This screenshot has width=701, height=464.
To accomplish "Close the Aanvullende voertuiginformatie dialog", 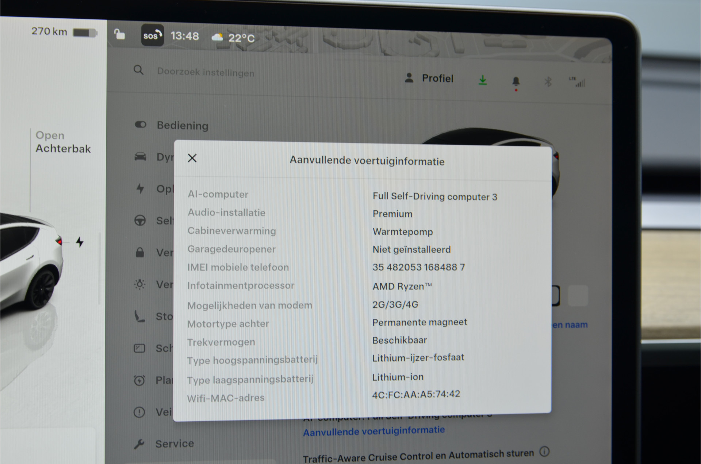I will 192,158.
